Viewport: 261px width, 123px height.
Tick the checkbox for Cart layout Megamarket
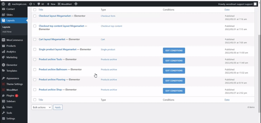[35, 39]
